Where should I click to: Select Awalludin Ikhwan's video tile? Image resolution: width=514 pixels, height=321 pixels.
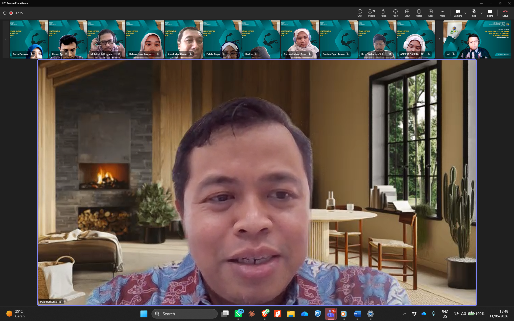[x=184, y=39]
